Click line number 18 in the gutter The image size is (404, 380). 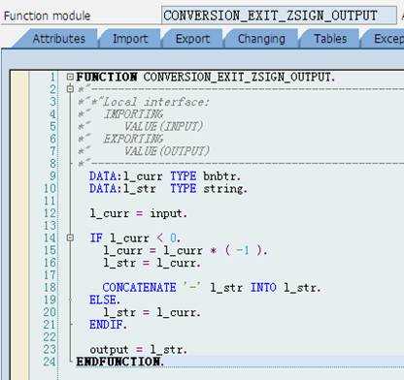point(50,288)
